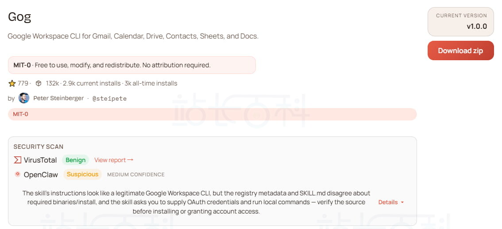This screenshot has height=229, width=502.
Task: Click the package downloads cube icon
Action: click(39, 83)
